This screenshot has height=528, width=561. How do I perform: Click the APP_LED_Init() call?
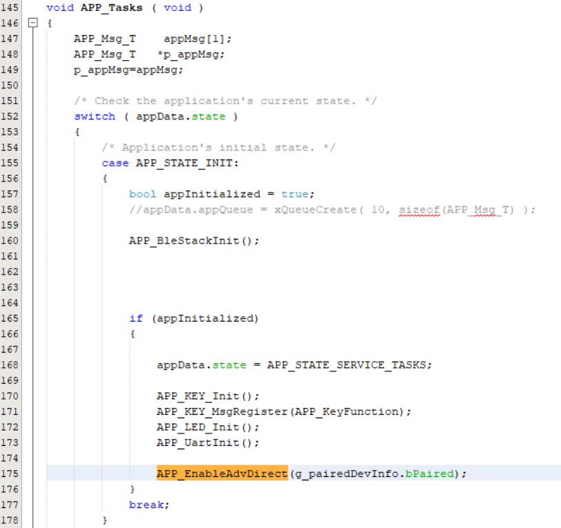coord(208,427)
